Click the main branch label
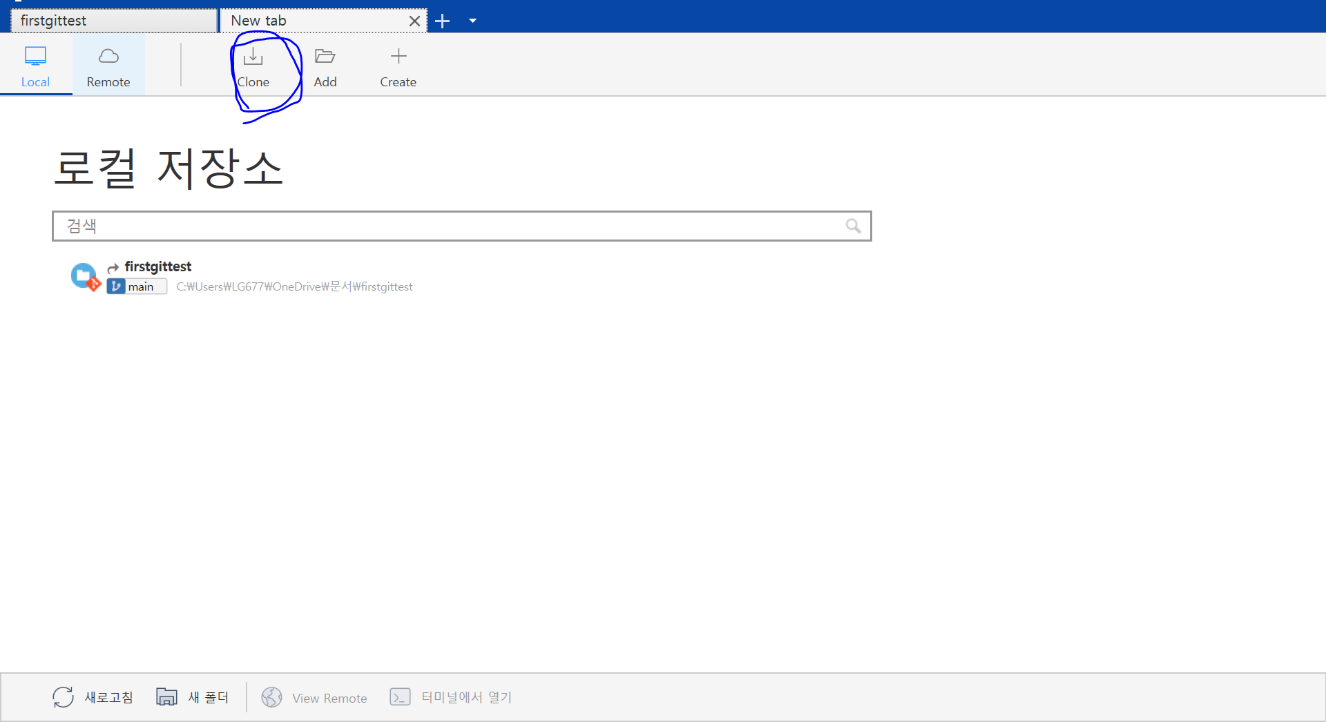 pos(141,287)
